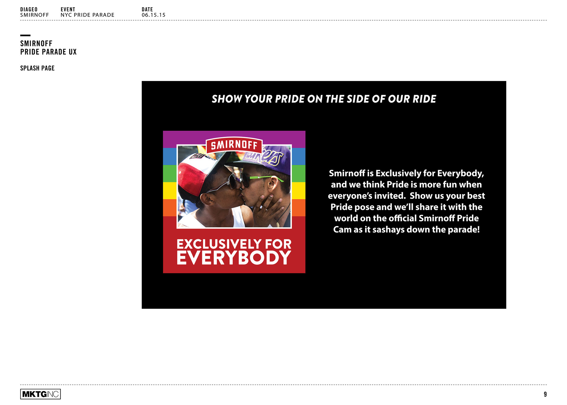The width and height of the screenshot is (567, 405).
Task: Click the 'SHOW YOUR PRIDE ON THE SIDE OF OUR RIDE' headline
Action: click(x=324, y=99)
